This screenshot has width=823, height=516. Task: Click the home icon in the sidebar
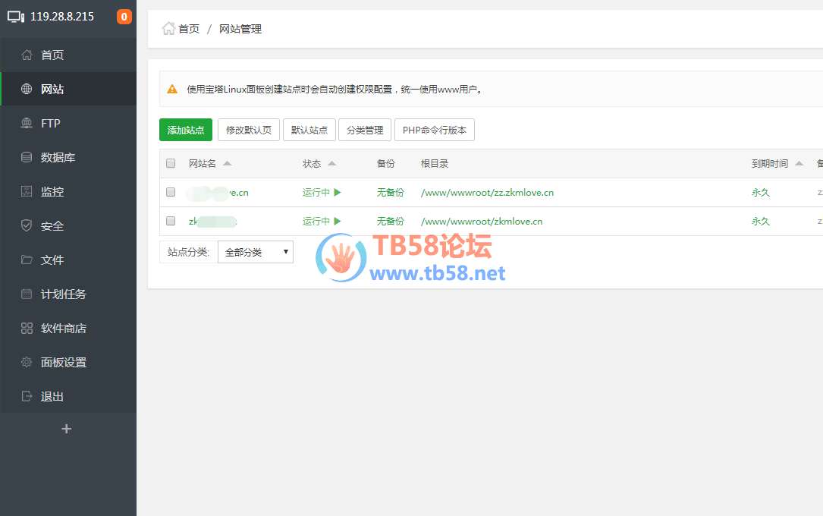[27, 55]
